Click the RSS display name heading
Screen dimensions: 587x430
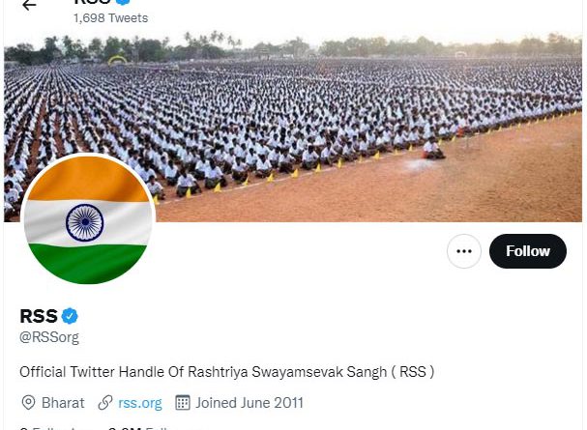click(39, 316)
